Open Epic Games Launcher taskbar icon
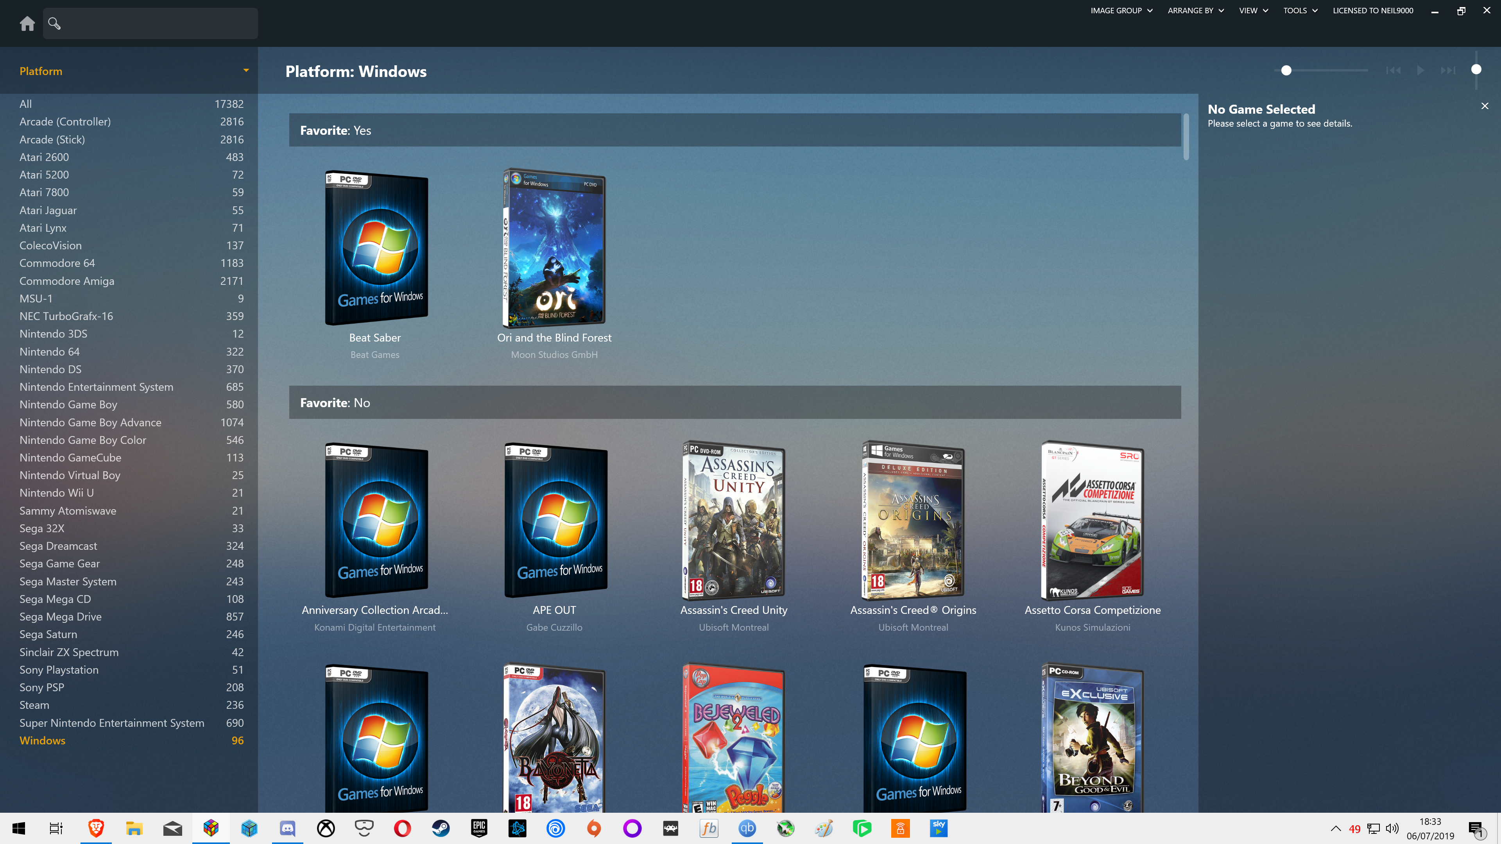The image size is (1501, 844). pos(479,828)
